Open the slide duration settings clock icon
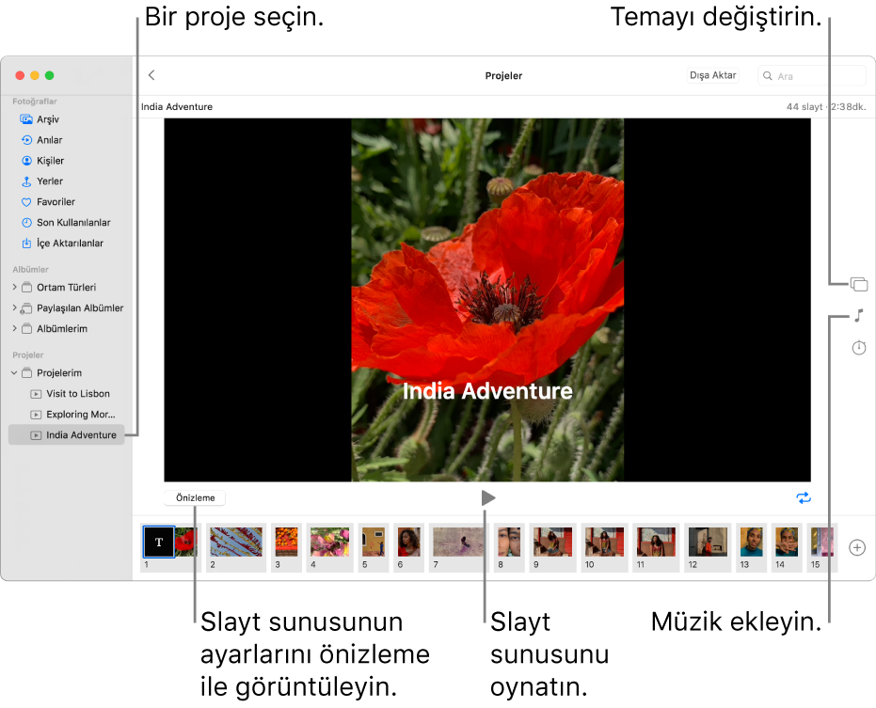Viewport: 876px width, 708px height. pos(857,348)
